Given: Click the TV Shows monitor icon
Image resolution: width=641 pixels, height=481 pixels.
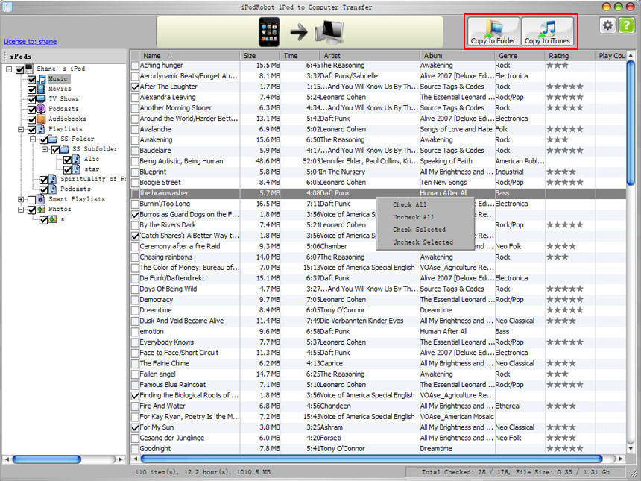Looking at the screenshot, I should tap(41, 98).
